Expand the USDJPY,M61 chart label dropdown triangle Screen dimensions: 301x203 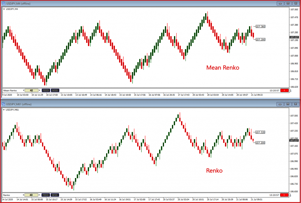click(x=4, y=110)
